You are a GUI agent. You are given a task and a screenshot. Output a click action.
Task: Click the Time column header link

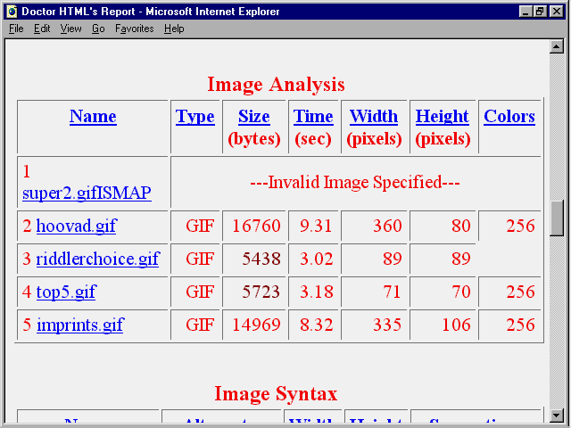click(313, 117)
